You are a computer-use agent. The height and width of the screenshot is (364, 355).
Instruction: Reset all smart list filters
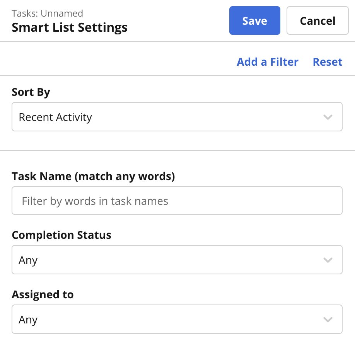(x=328, y=62)
